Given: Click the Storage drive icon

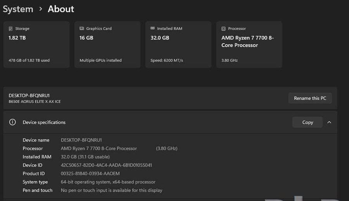Looking at the screenshot, I should click(10, 29).
